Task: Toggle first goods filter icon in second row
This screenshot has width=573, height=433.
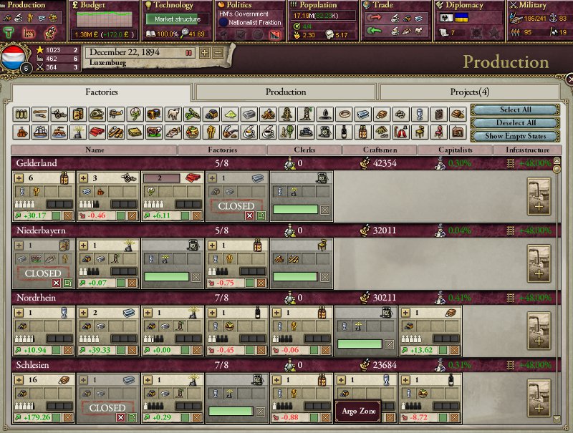Action: [x=21, y=132]
